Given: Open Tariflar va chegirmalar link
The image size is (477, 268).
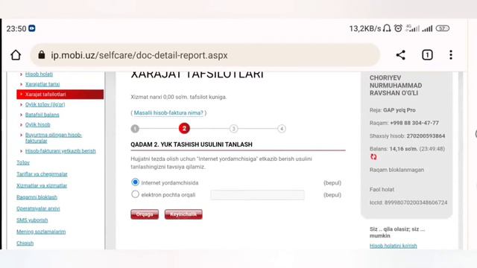Looking at the screenshot, I should tap(42, 173).
